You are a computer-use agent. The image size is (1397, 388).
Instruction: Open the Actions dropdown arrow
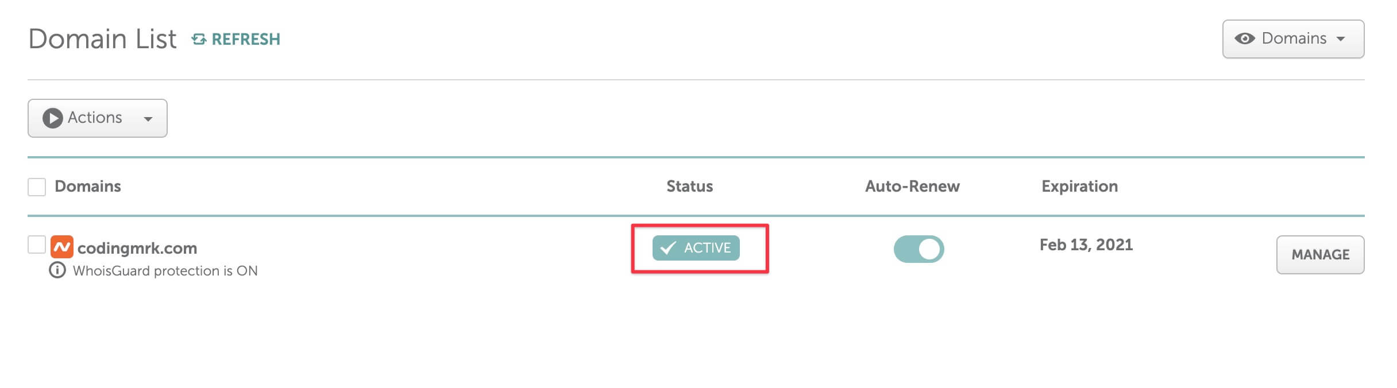click(x=148, y=119)
